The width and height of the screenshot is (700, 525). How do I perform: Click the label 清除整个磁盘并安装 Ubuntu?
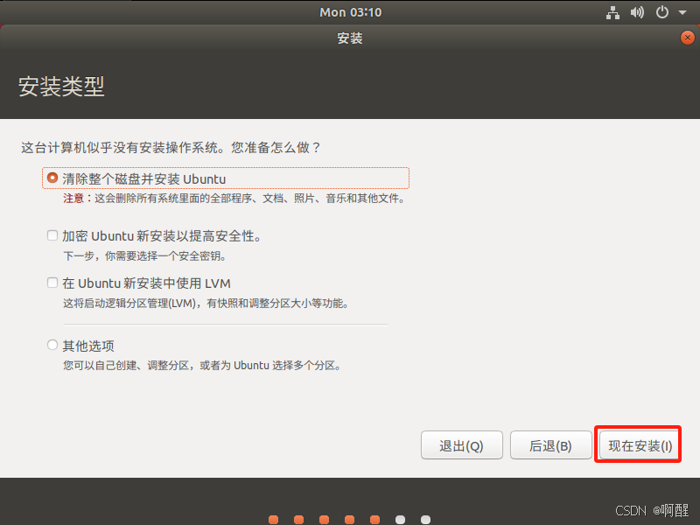click(x=143, y=179)
